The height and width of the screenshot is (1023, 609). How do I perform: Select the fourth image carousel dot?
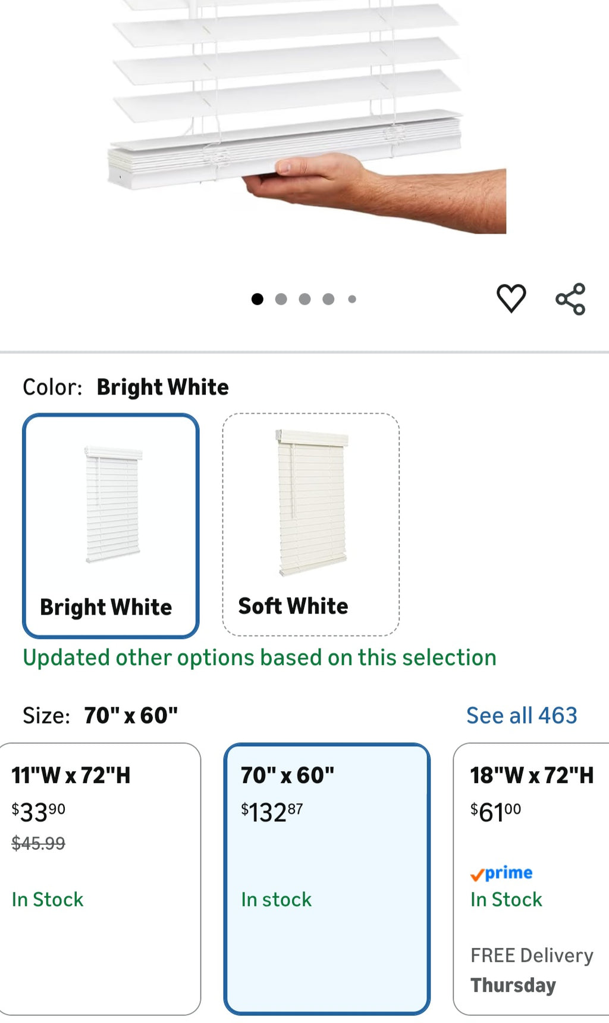[328, 298]
